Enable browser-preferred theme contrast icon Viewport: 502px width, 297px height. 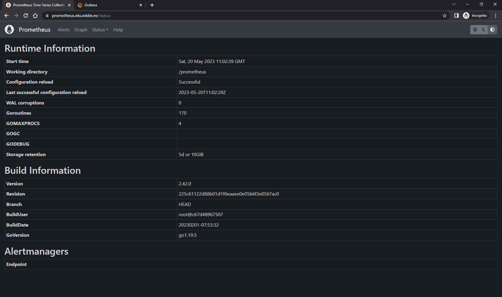[492, 30]
